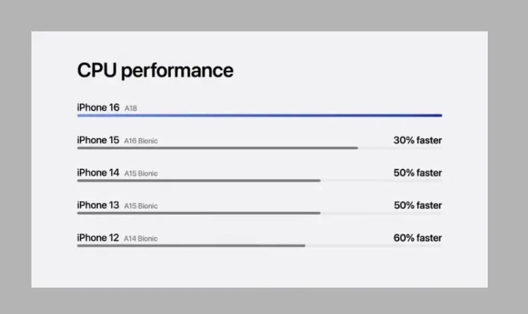528x314 pixels.
Task: Click 50% faster in the iPhone 13 row
Action: pos(417,205)
